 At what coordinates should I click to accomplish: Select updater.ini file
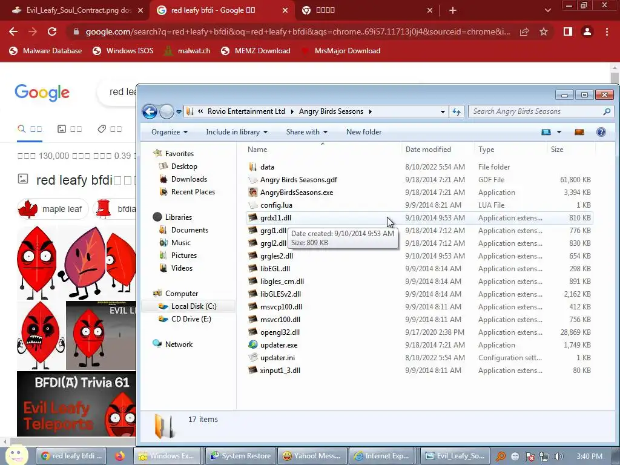click(419, 357)
